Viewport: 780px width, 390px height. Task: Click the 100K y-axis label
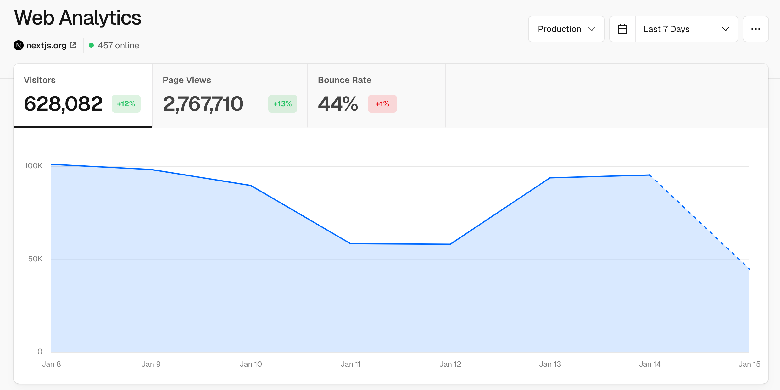33,166
